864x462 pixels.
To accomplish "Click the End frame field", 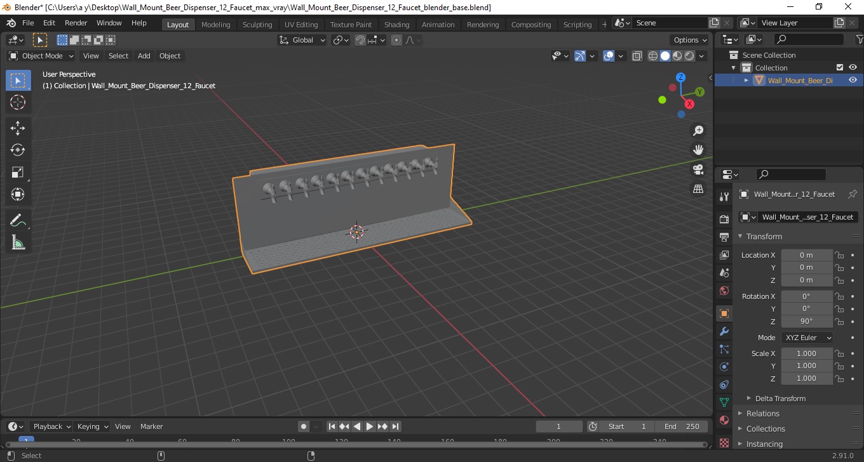I will click(x=682, y=426).
